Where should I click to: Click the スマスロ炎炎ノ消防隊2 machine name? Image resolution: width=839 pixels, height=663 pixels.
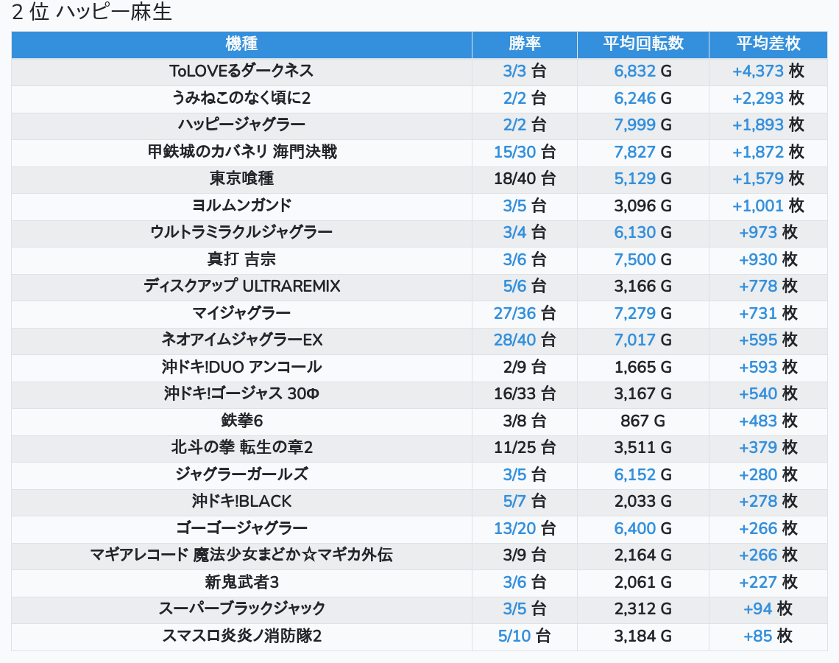(241, 636)
